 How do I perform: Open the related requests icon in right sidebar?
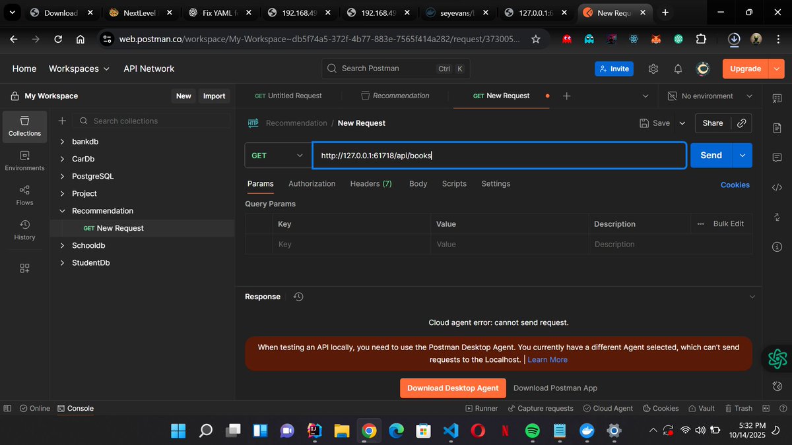(777, 217)
